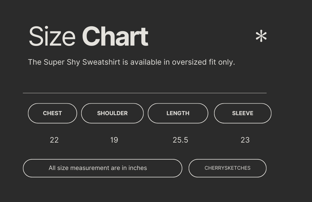Click the word 'Sweatshirt' in description
This screenshot has height=202, width=312.
click(101, 62)
